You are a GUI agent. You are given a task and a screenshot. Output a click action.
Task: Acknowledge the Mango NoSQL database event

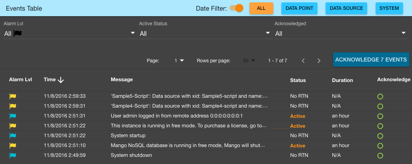tap(380, 145)
